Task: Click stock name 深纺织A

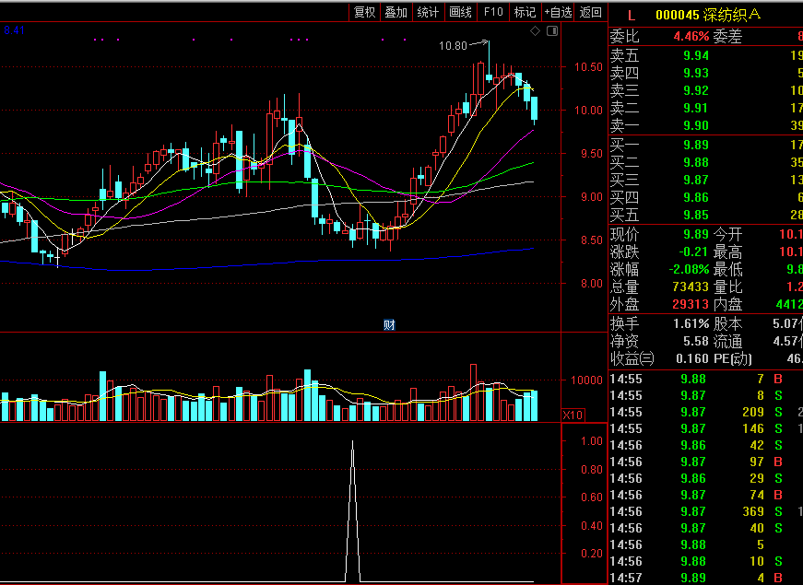Action: [x=731, y=15]
